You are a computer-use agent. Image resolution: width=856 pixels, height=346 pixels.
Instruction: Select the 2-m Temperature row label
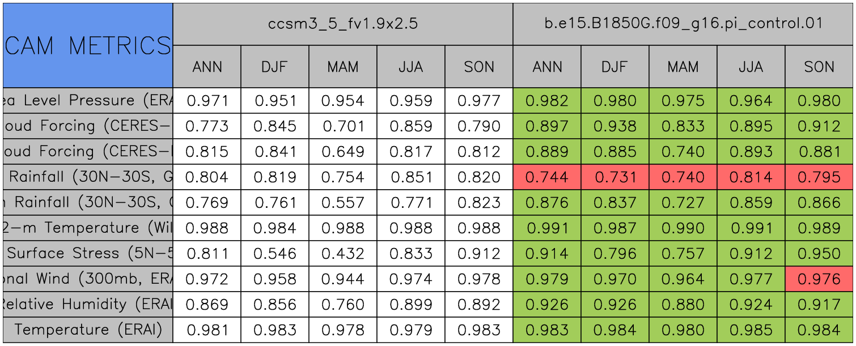click(88, 228)
